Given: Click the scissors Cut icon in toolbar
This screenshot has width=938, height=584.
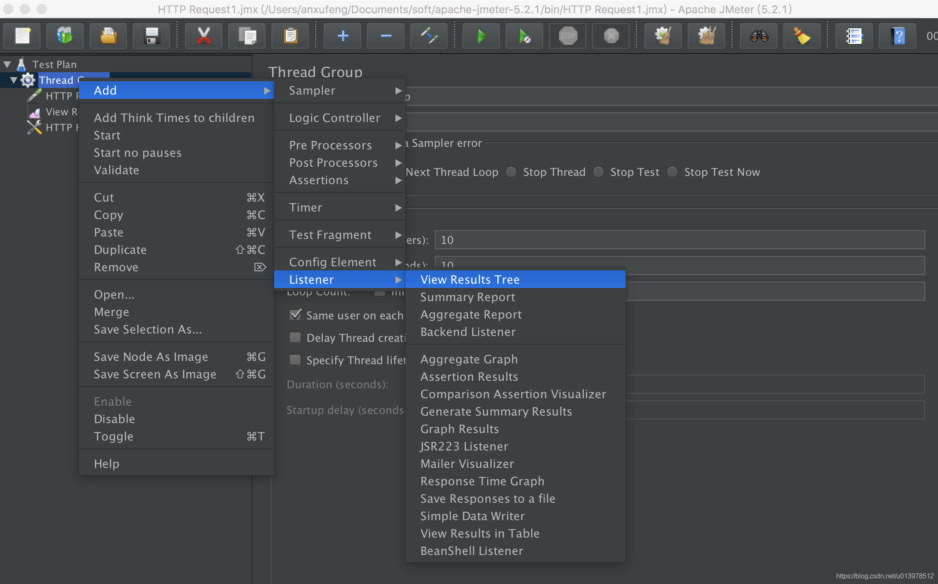Looking at the screenshot, I should (204, 36).
